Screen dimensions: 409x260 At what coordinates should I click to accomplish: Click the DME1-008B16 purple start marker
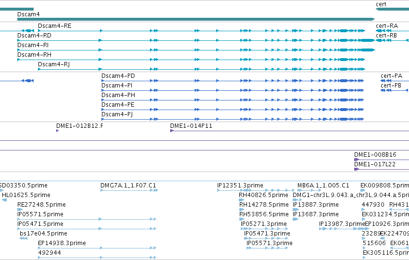pos(357,160)
